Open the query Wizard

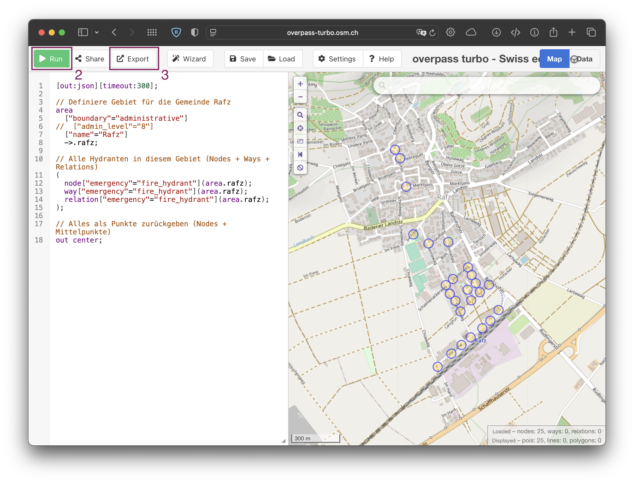pos(190,59)
